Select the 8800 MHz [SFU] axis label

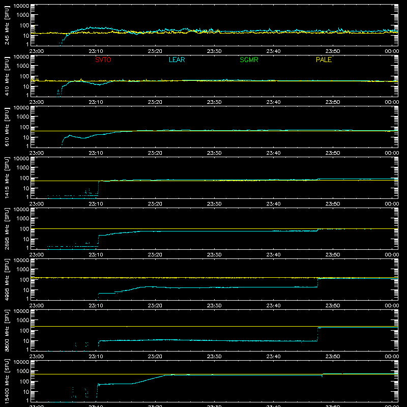coord(7,330)
